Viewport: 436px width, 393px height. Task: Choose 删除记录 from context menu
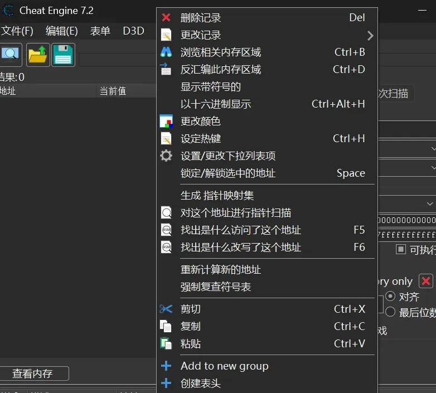coord(267,17)
